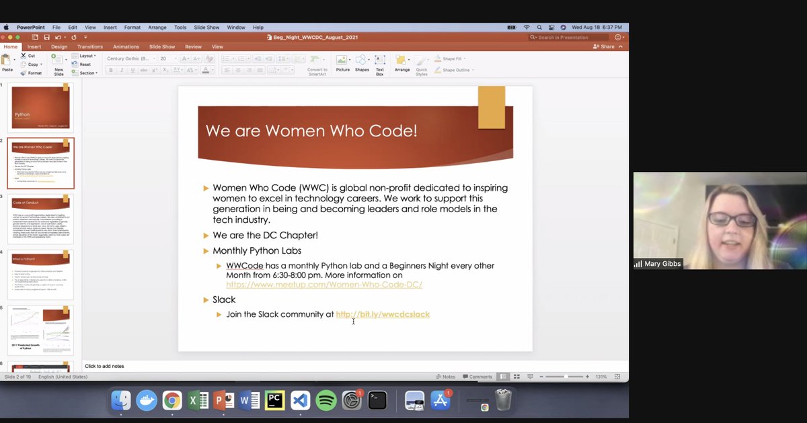Viewport: 807px width, 423px height.
Task: Switch to the Animations tab
Action: click(x=126, y=47)
